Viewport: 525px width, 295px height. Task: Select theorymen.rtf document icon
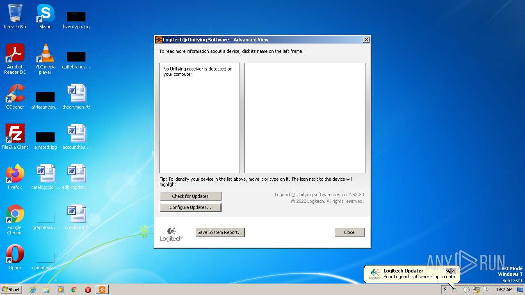[x=76, y=97]
